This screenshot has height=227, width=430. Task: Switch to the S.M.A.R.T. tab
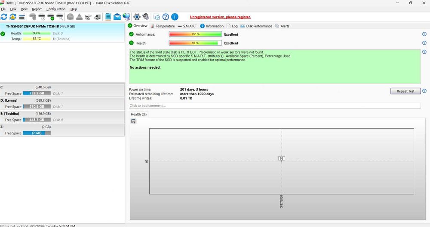(x=187, y=26)
